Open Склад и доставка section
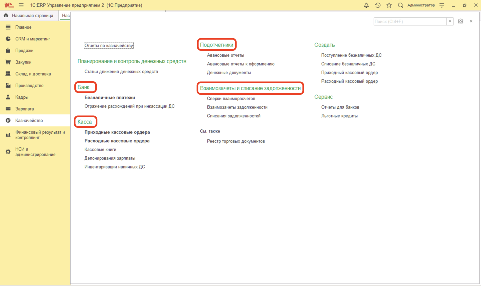481x286 pixels. [x=33, y=74]
